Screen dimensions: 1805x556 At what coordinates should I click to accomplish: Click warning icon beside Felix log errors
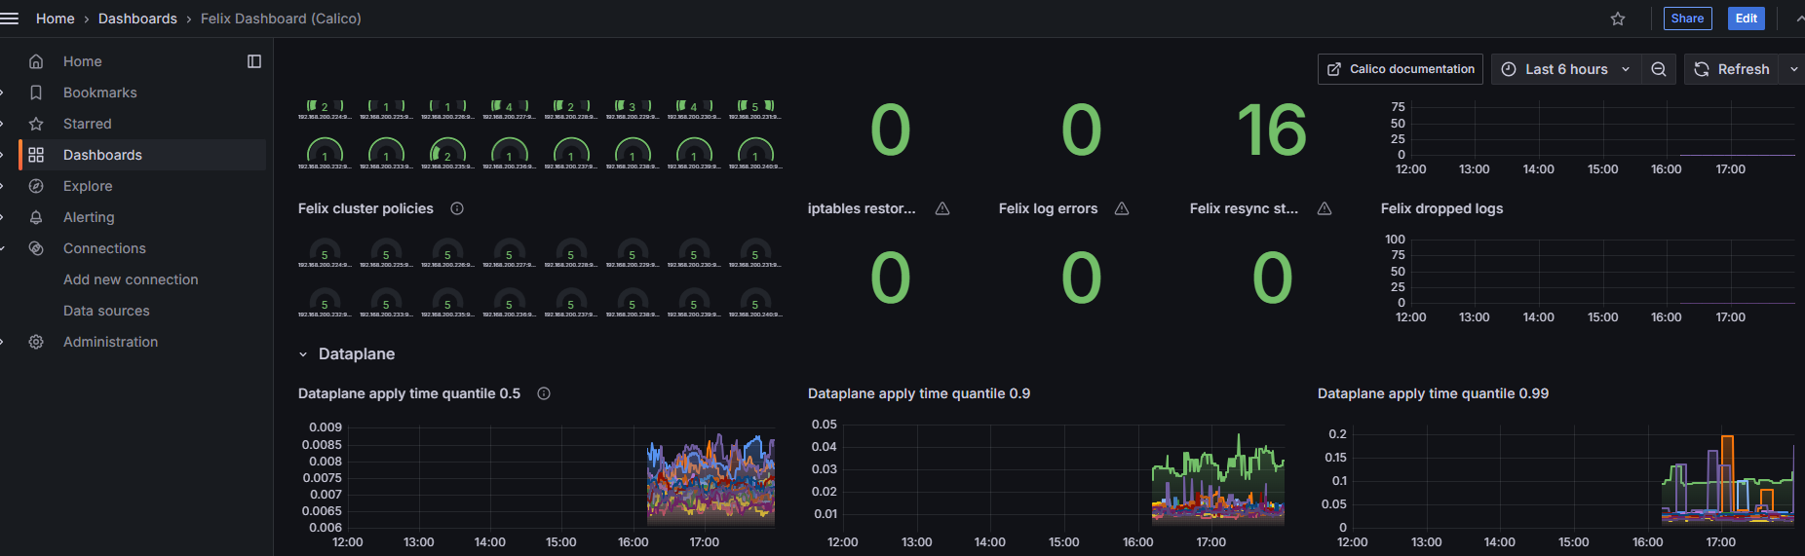coord(1122,208)
